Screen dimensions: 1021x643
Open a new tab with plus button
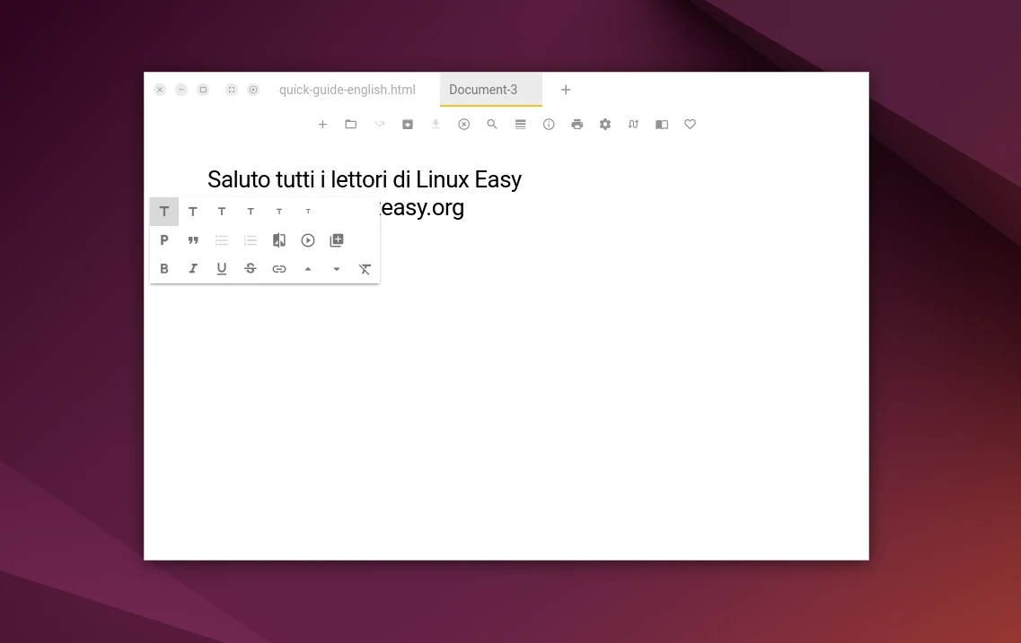[566, 90]
